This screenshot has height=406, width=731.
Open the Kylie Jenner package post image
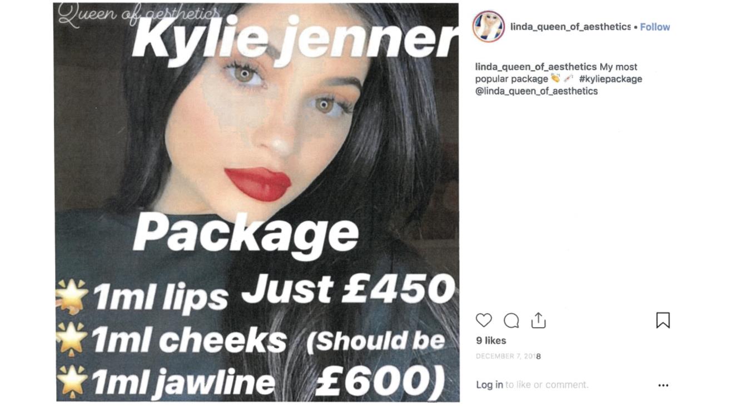coord(257,202)
